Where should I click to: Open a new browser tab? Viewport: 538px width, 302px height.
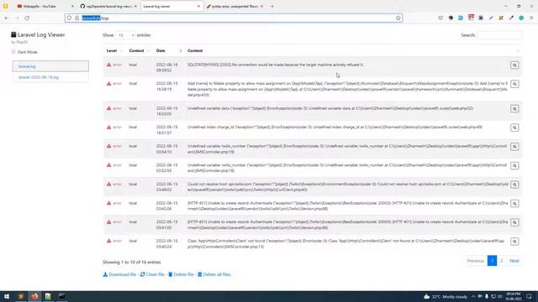[x=272, y=6]
